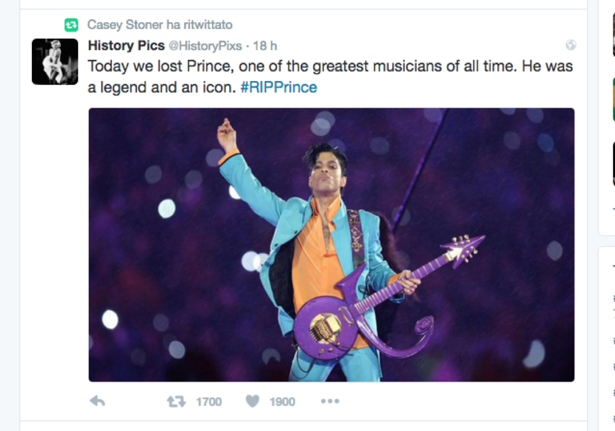This screenshot has width=615, height=431.
Task: Click the tweet text about losing Prince
Action: point(330,67)
